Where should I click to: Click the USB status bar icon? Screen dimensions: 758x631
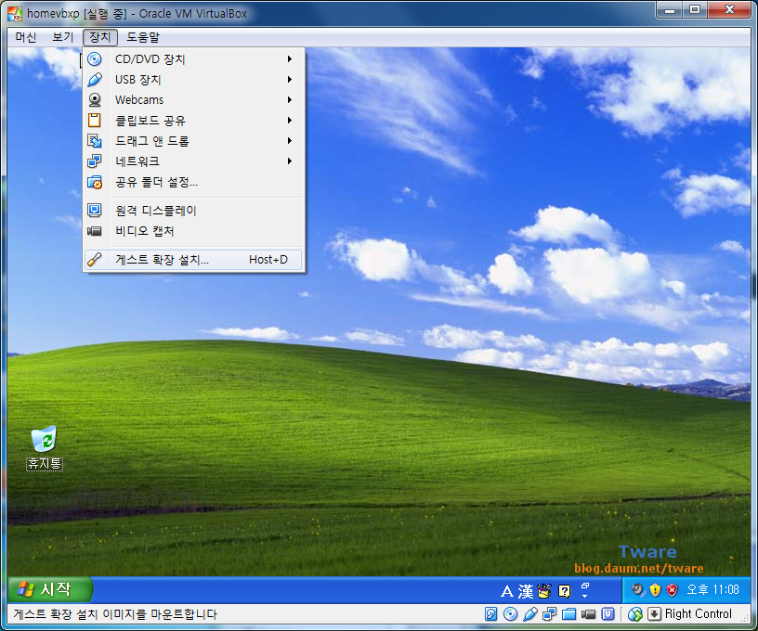coord(530,614)
